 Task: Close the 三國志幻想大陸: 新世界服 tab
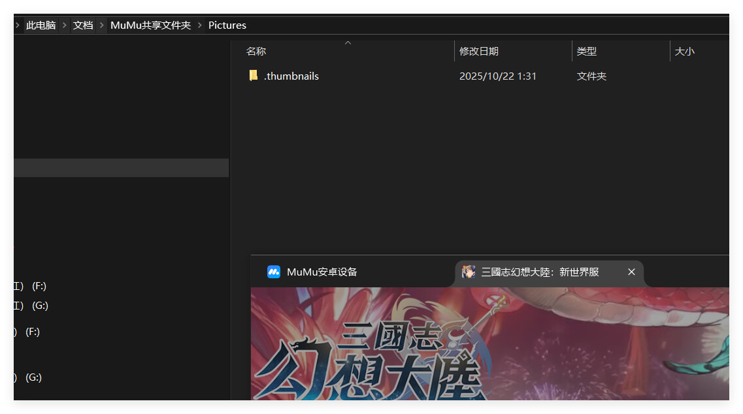click(631, 272)
